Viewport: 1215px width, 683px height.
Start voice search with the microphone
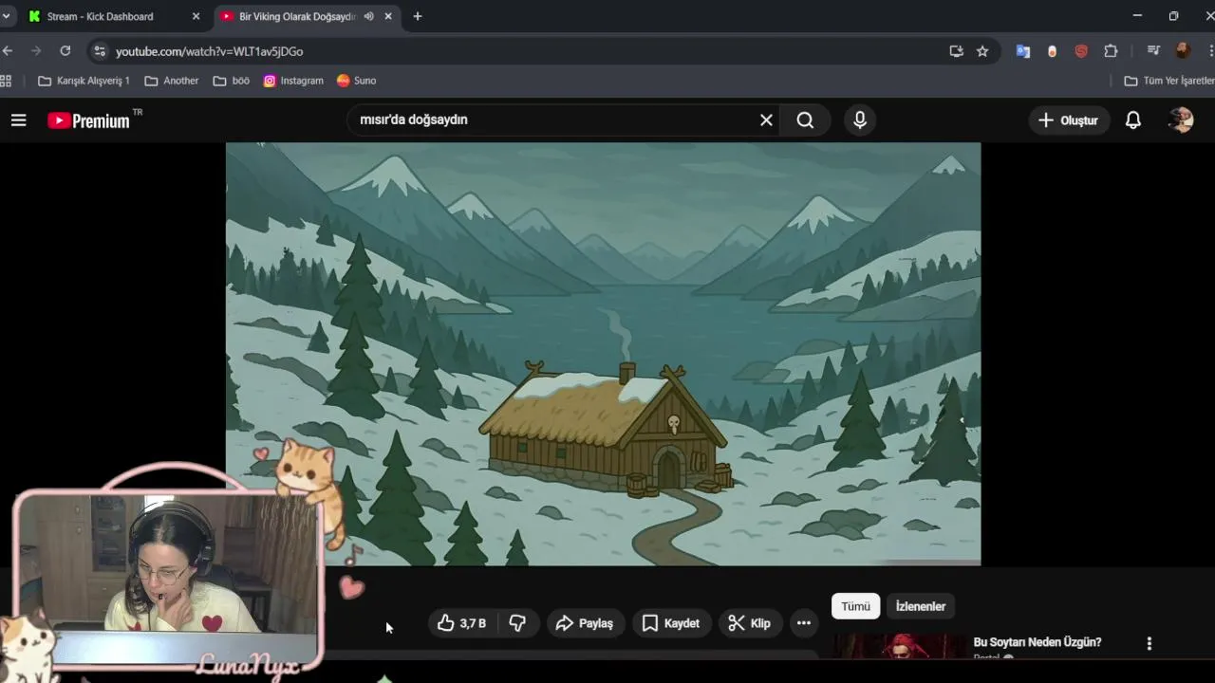click(x=859, y=120)
